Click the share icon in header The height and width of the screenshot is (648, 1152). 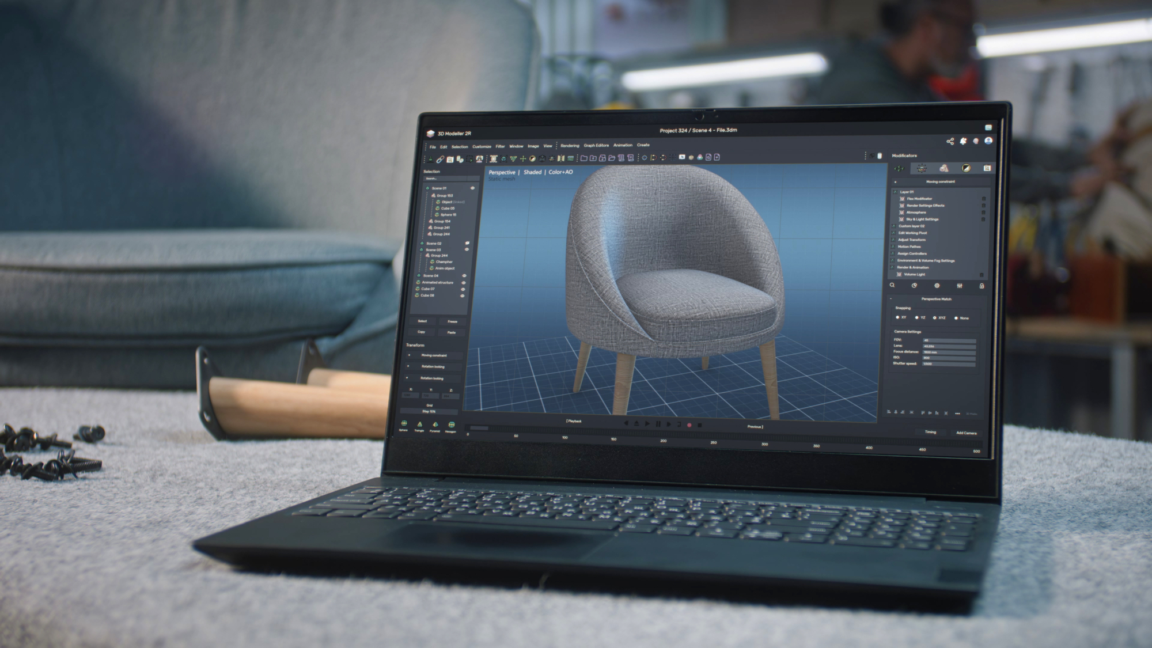pos(950,141)
